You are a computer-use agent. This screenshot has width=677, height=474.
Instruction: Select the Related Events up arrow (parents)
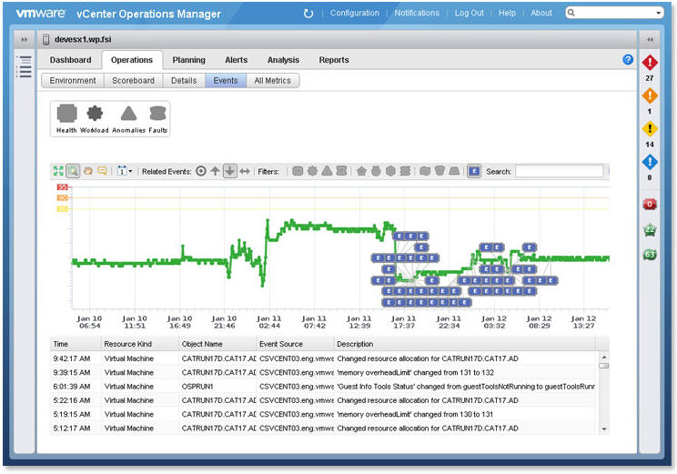click(x=215, y=171)
